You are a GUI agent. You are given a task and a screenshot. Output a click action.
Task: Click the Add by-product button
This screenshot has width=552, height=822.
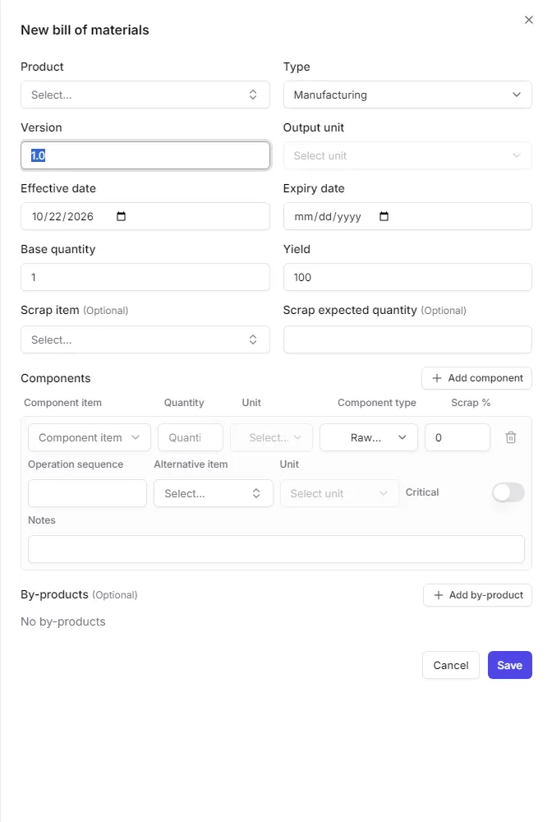click(x=477, y=595)
